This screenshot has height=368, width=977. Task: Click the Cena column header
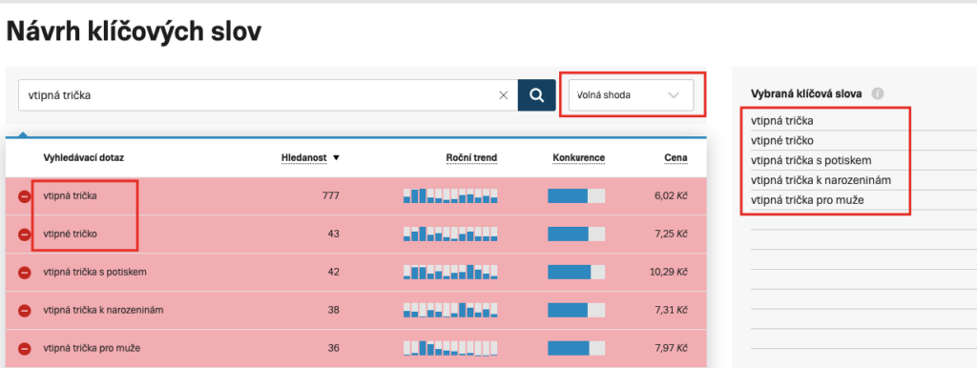(676, 158)
